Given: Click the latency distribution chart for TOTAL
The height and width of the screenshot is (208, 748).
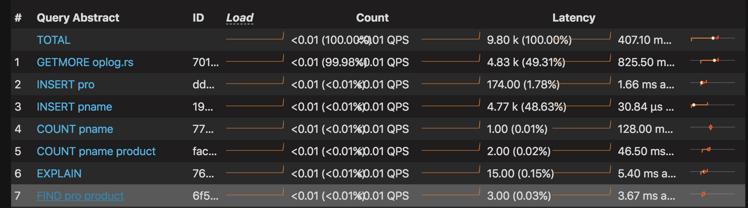Looking at the screenshot, I should pos(712,38).
